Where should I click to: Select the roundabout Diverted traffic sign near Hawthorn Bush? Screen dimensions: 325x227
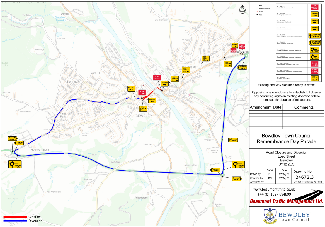[x=15, y=164]
